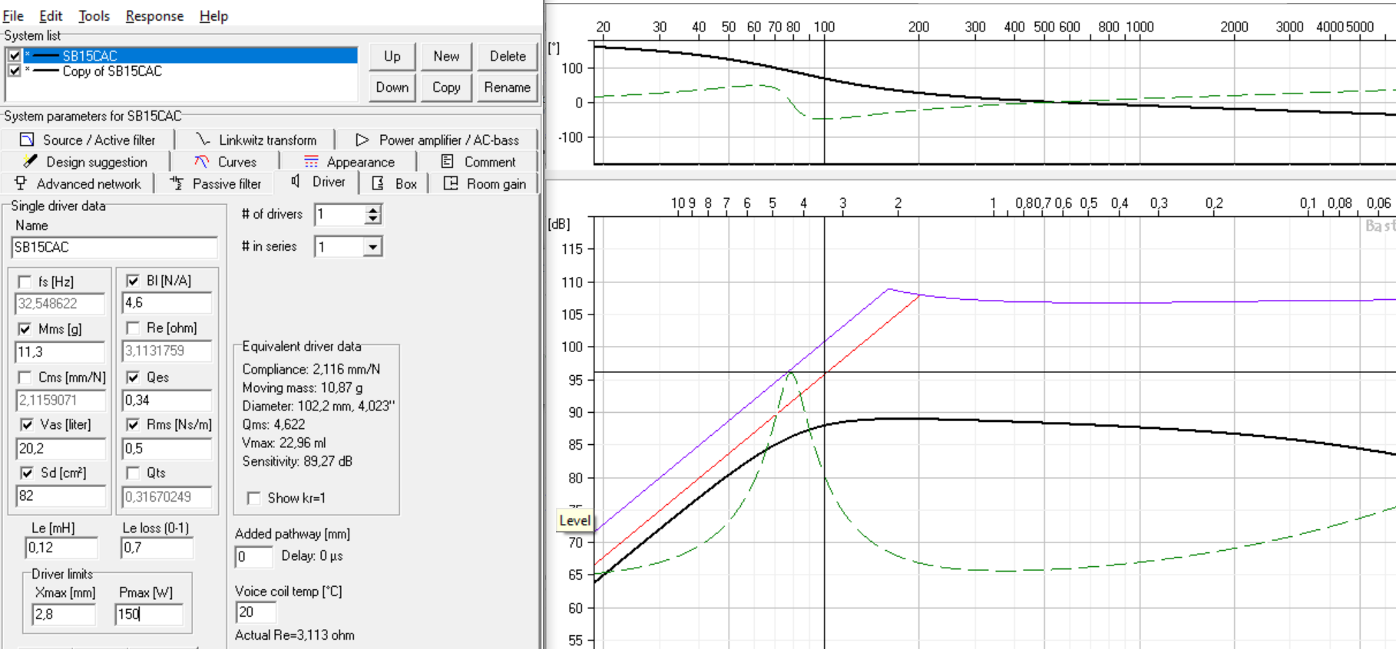Image resolution: width=1396 pixels, height=649 pixels.
Task: Click the Xmax [mm] input field
Action: tap(64, 614)
